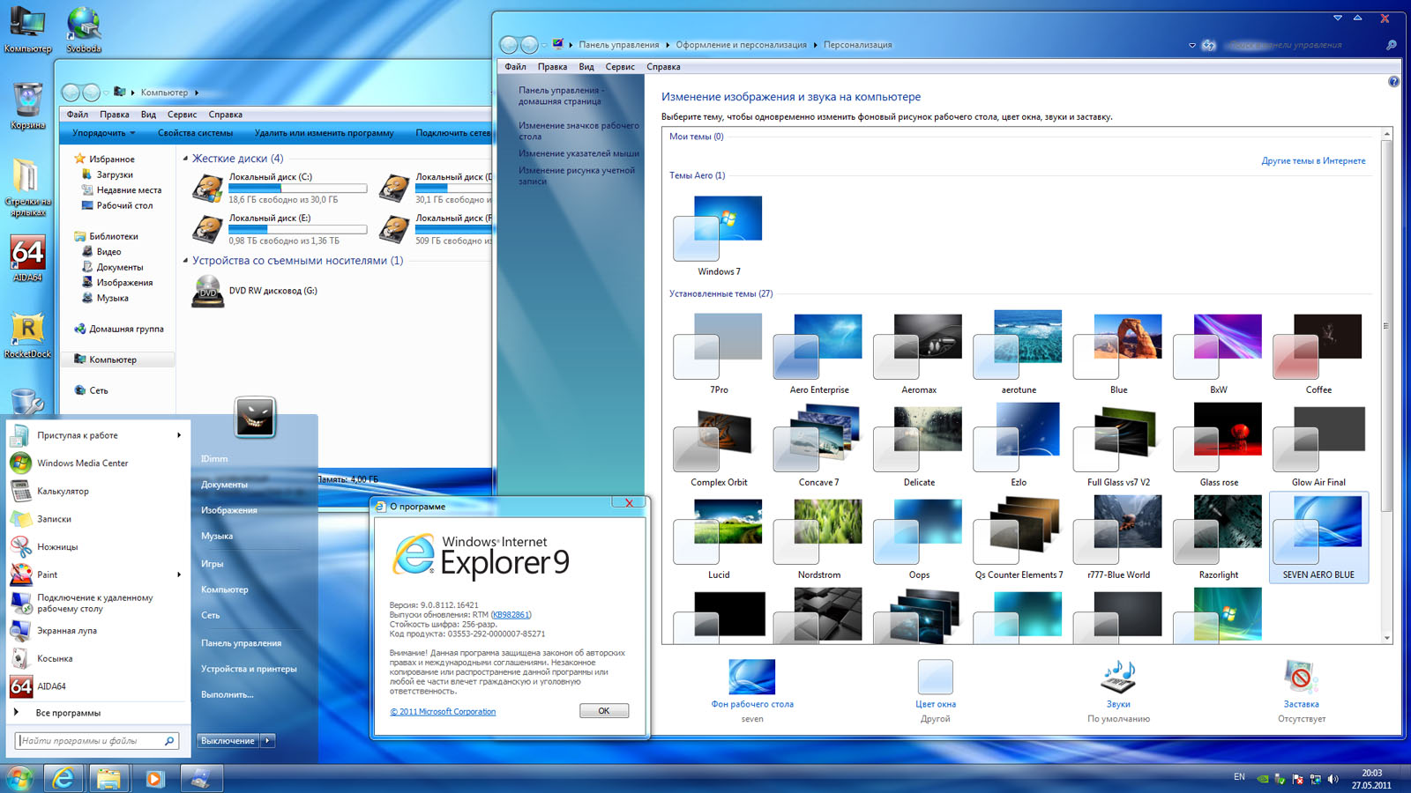Click the Sounds (Звуки) icon
This screenshot has width=1411, height=793.
(x=1118, y=677)
